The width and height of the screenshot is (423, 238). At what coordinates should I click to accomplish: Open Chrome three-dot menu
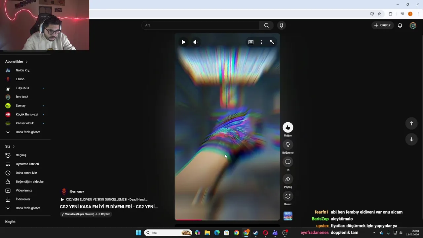(x=418, y=14)
